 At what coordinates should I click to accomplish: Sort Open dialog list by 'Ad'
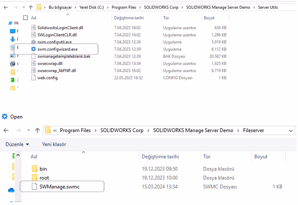34,157
